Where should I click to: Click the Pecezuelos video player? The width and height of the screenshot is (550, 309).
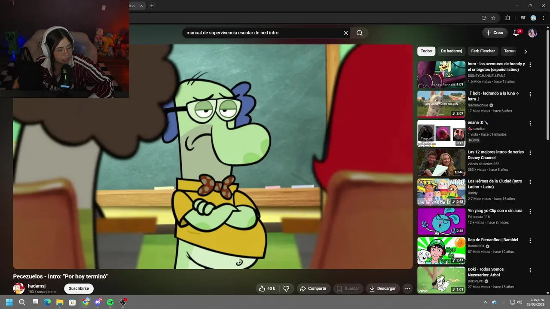(213, 157)
